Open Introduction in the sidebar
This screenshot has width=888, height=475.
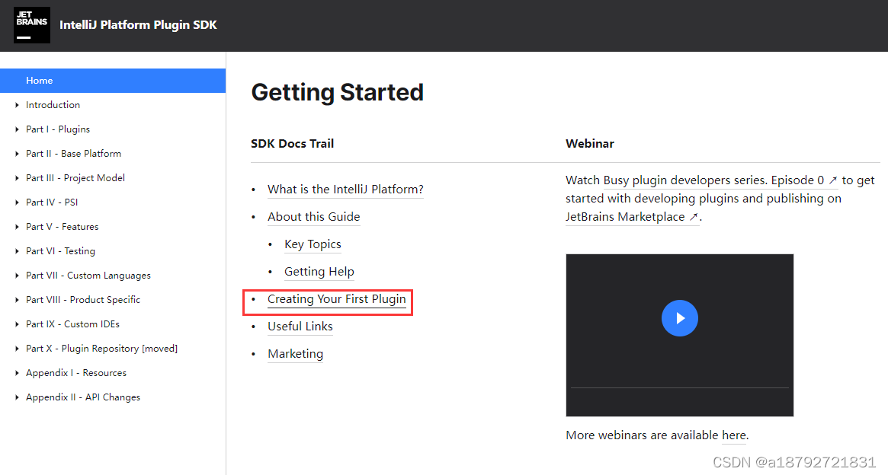(x=53, y=104)
